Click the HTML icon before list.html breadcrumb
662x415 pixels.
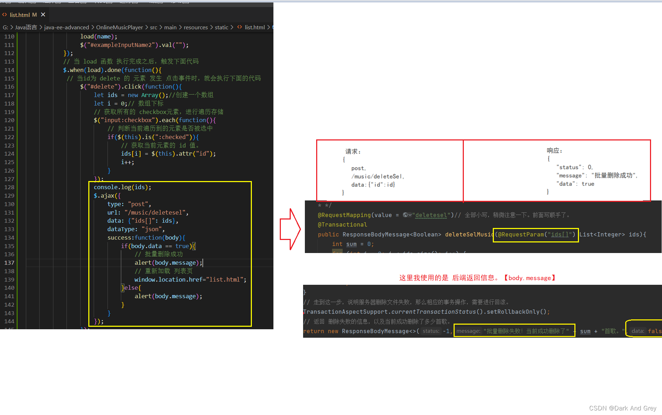click(x=240, y=27)
